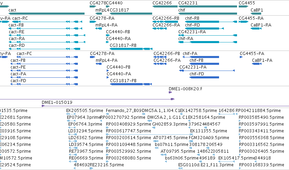
Task: Click transcript CG4455-RA
Action: click(x=243, y=22)
